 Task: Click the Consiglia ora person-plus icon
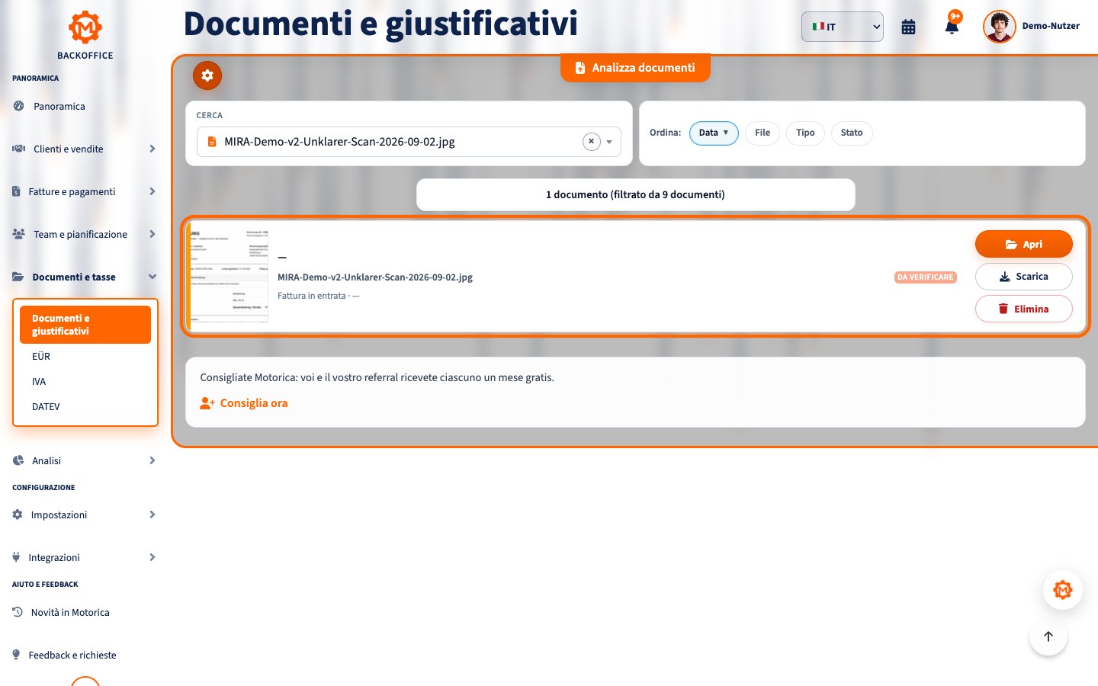pyautogui.click(x=207, y=403)
